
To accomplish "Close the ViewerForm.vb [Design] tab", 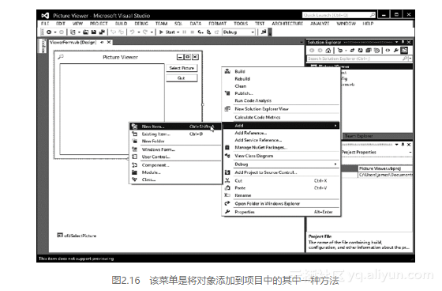I will point(109,42).
